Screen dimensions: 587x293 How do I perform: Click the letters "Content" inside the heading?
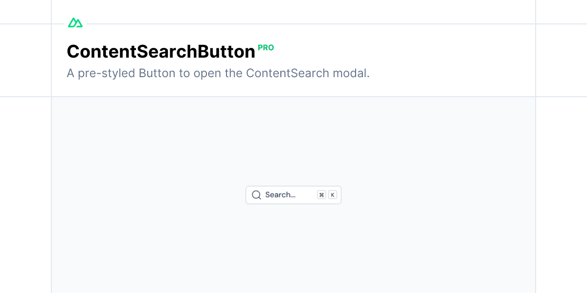pos(96,52)
